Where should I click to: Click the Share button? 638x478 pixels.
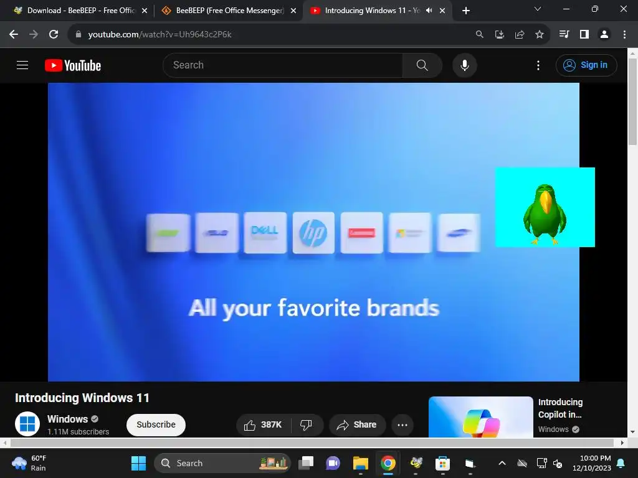pos(357,425)
